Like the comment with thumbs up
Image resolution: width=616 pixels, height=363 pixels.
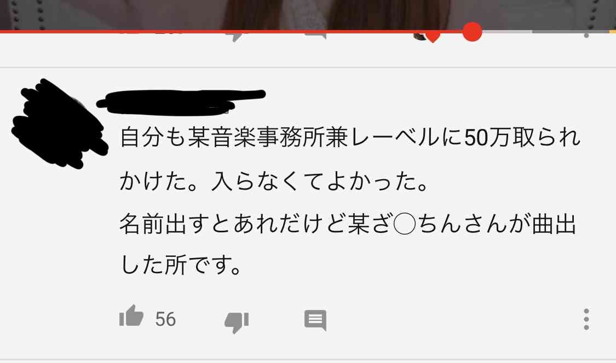[x=131, y=317]
